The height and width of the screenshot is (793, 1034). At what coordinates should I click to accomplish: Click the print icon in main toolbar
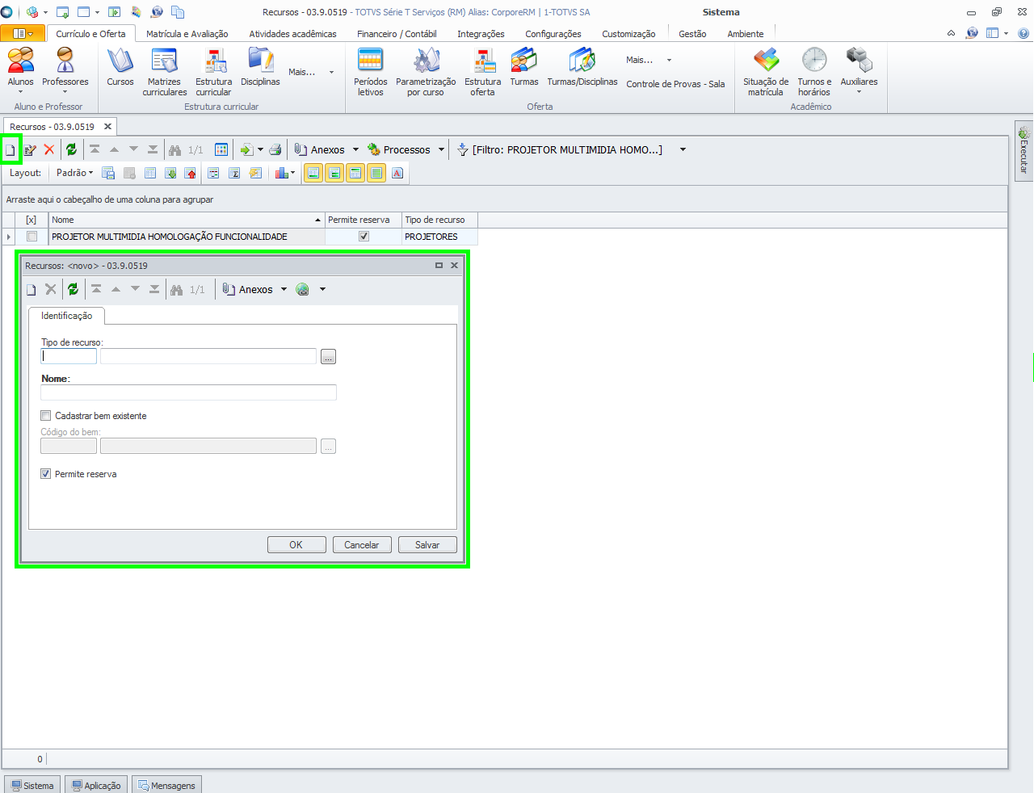pos(275,149)
